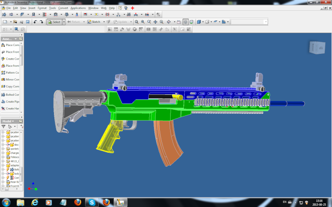Open Skype from the Windows taskbar
The width and height of the screenshot is (332, 207).
[x=92, y=202]
